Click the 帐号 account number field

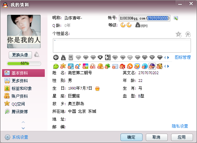pos(144,18)
